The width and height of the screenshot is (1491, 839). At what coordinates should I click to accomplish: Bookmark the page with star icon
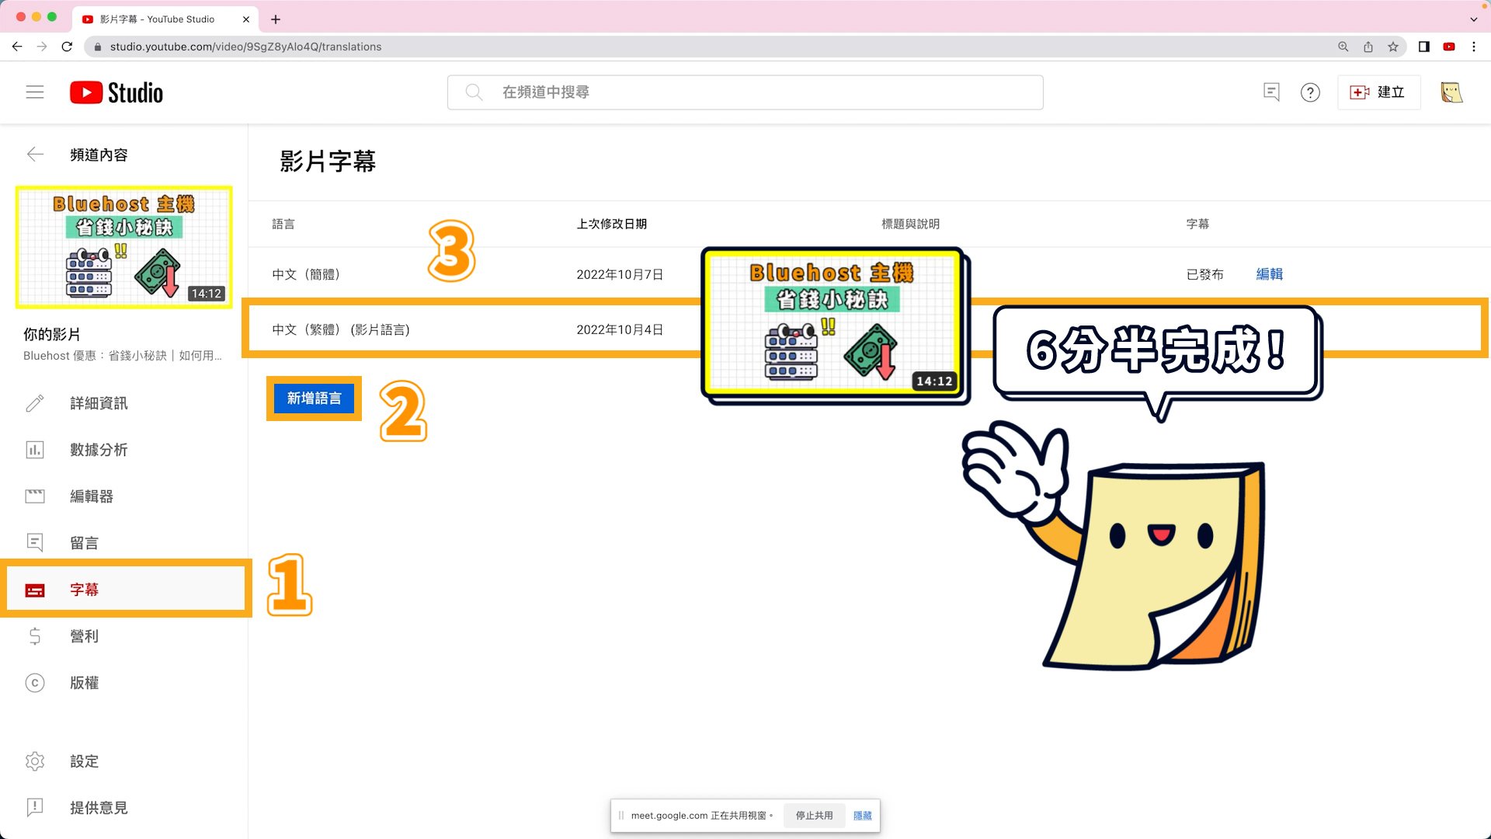pos(1393,47)
